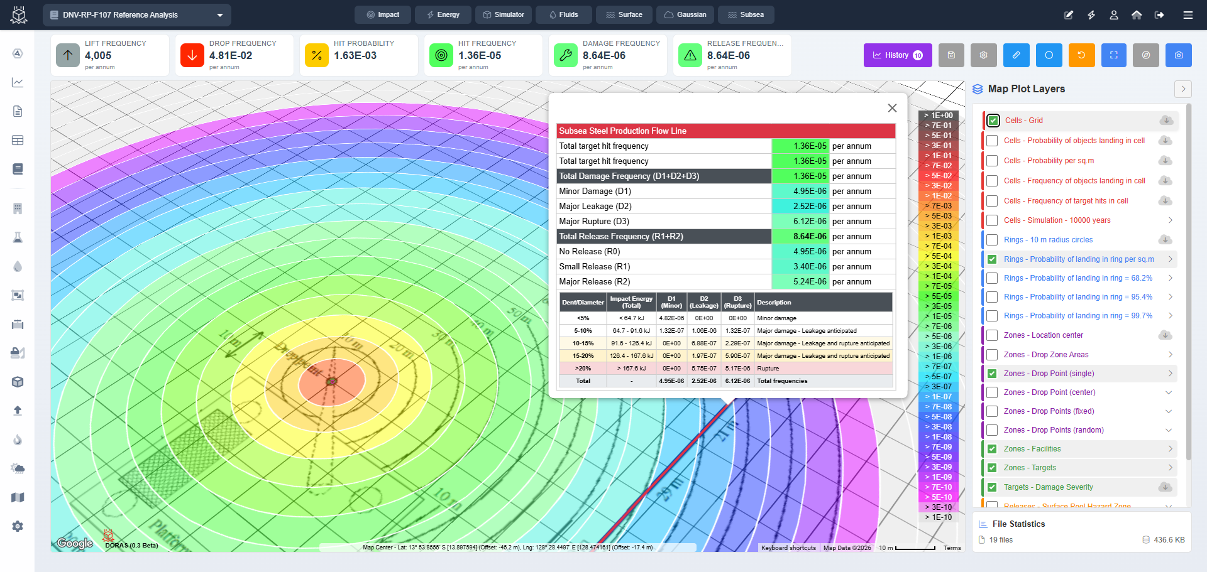Click the fullscreen expand button
1207x572 pixels.
tap(1113, 55)
